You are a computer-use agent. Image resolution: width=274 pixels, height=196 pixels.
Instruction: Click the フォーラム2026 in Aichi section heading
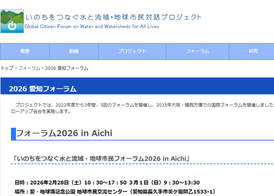coord(64,134)
